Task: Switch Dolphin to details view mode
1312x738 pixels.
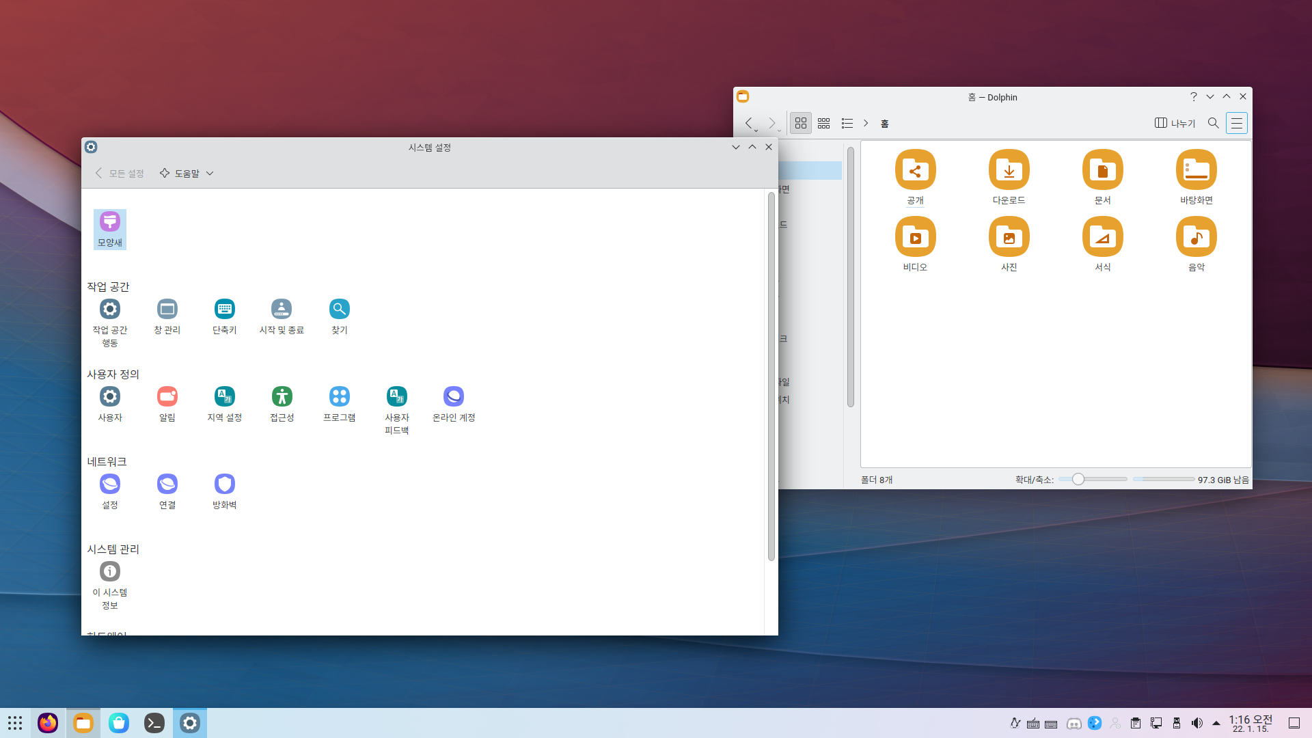Action: 847,123
